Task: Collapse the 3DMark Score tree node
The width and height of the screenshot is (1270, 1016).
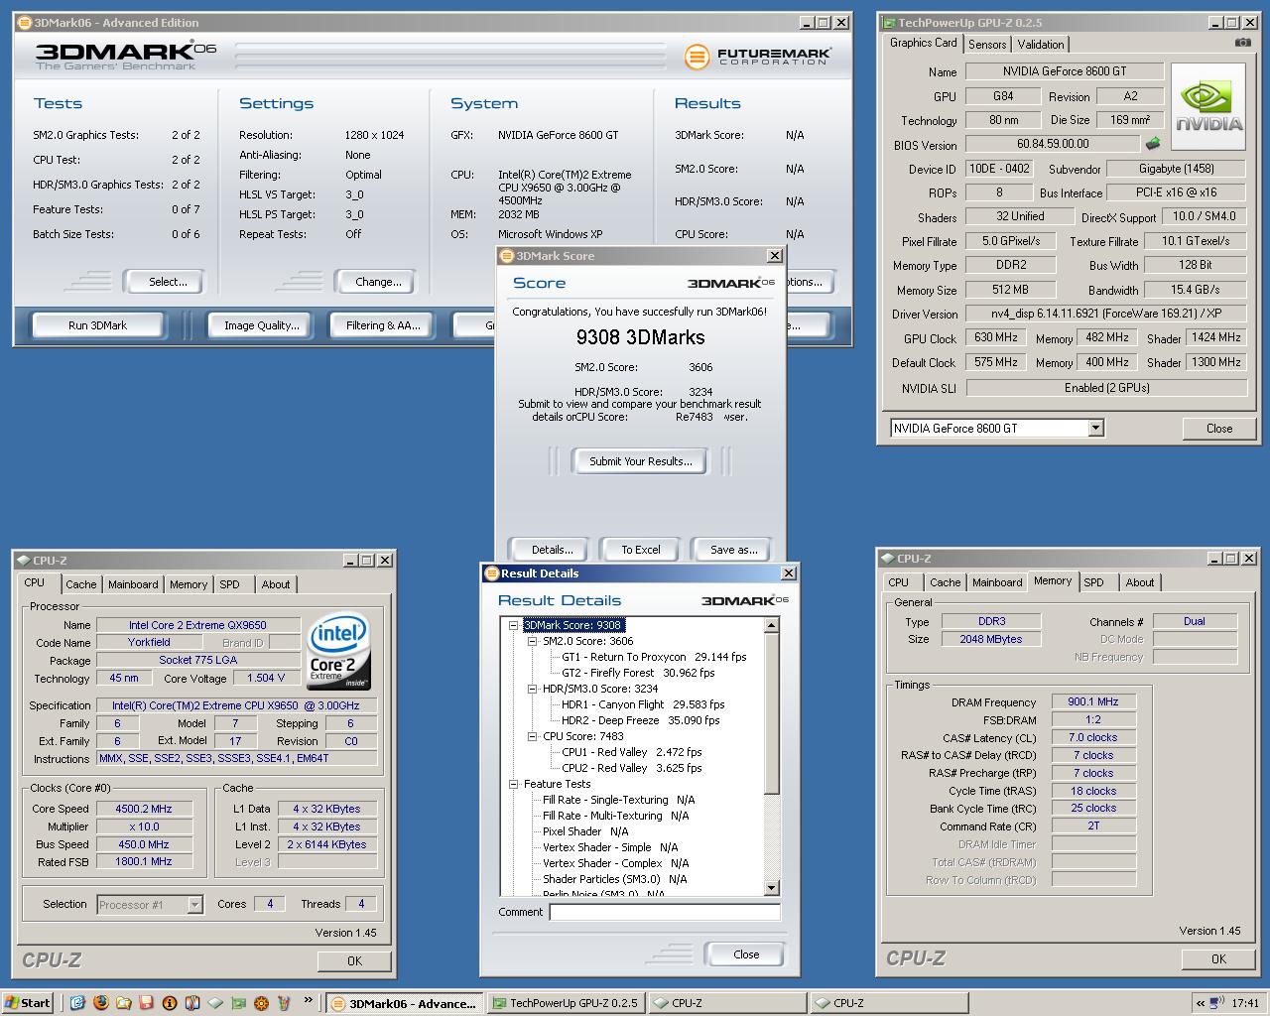Action: tap(514, 625)
